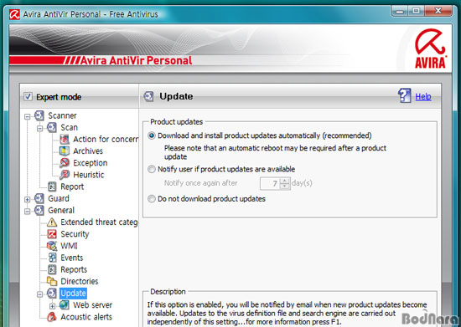The image size is (461, 327).
Task: Select Report entry under Scanner
Action: (x=72, y=186)
